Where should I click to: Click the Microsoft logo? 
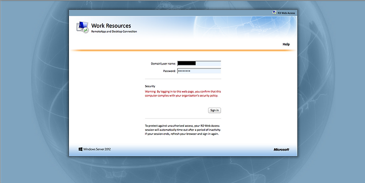coord(281,150)
